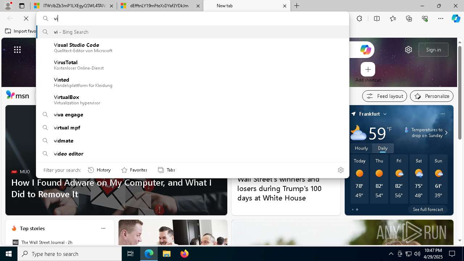Screen dimensions: 464x261
Task: Open the MSN logo
Action: (x=17, y=95)
